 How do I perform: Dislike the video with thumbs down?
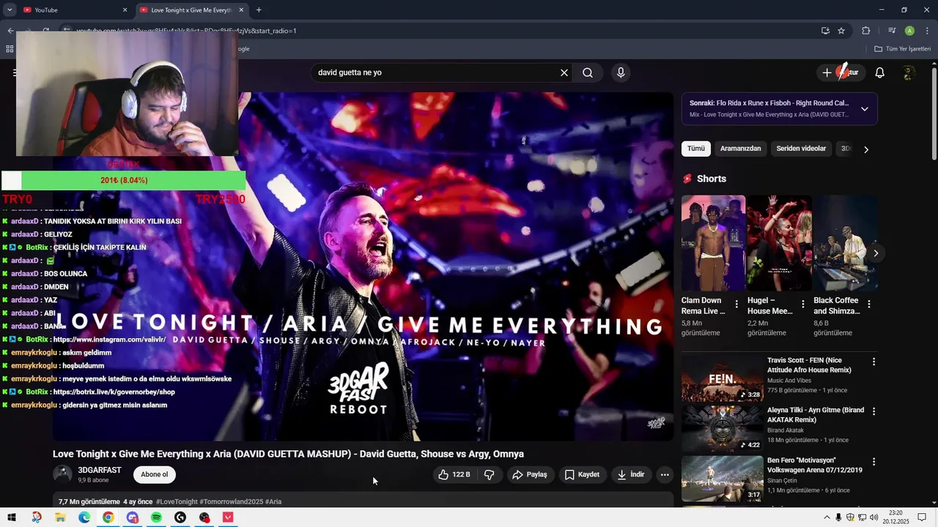click(x=490, y=474)
